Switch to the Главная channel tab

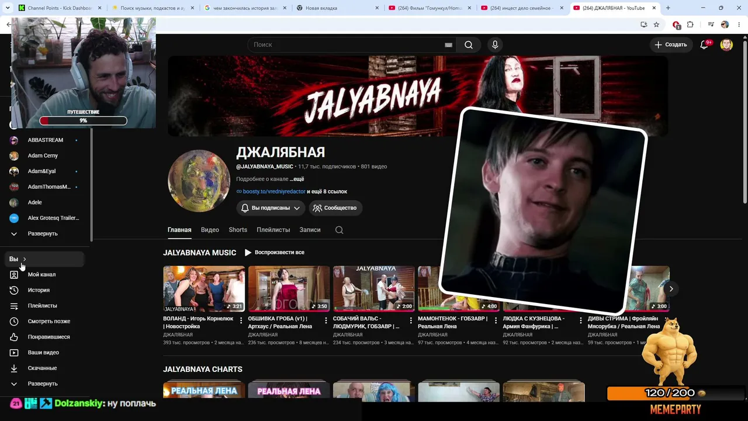tap(179, 230)
